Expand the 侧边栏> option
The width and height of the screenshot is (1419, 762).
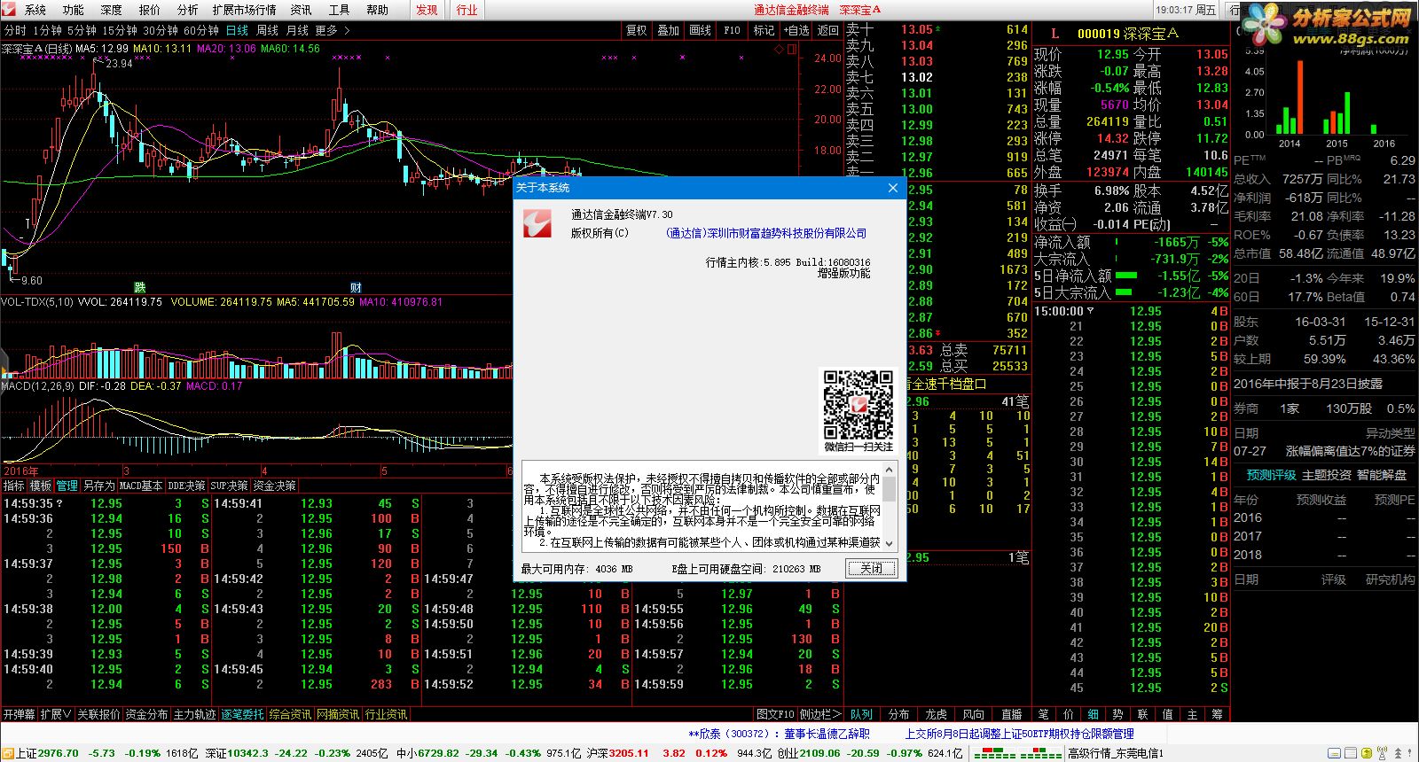point(820,714)
